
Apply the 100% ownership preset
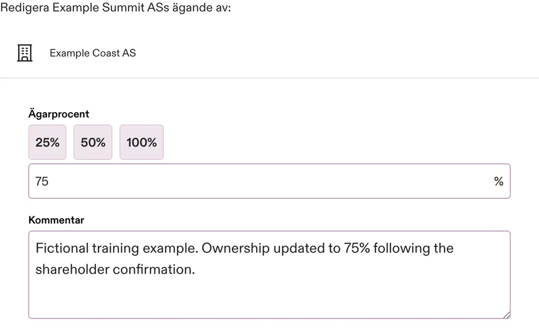(x=141, y=142)
